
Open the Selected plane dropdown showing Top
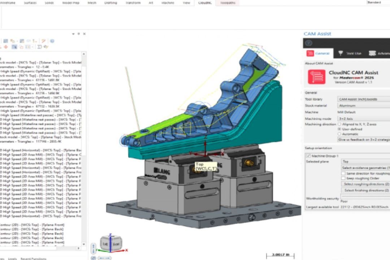point(365,161)
